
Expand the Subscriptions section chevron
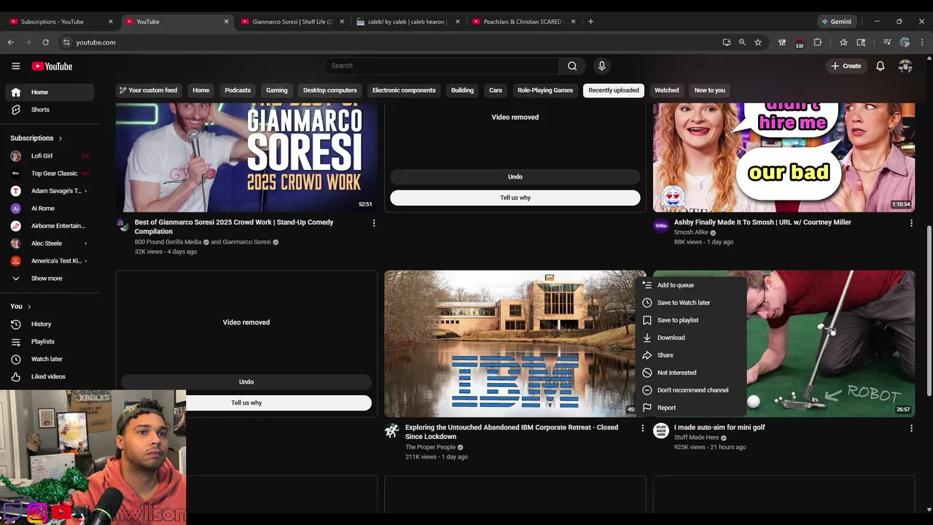(60, 139)
